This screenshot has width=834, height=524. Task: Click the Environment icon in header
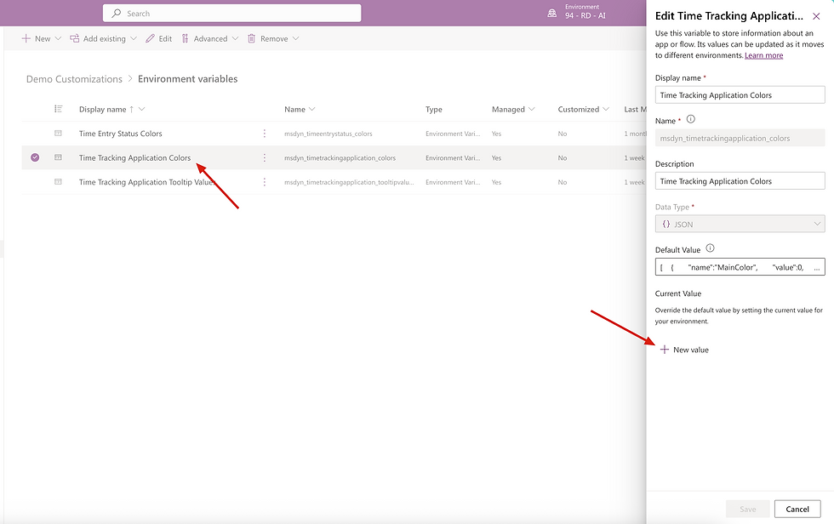[x=552, y=13]
